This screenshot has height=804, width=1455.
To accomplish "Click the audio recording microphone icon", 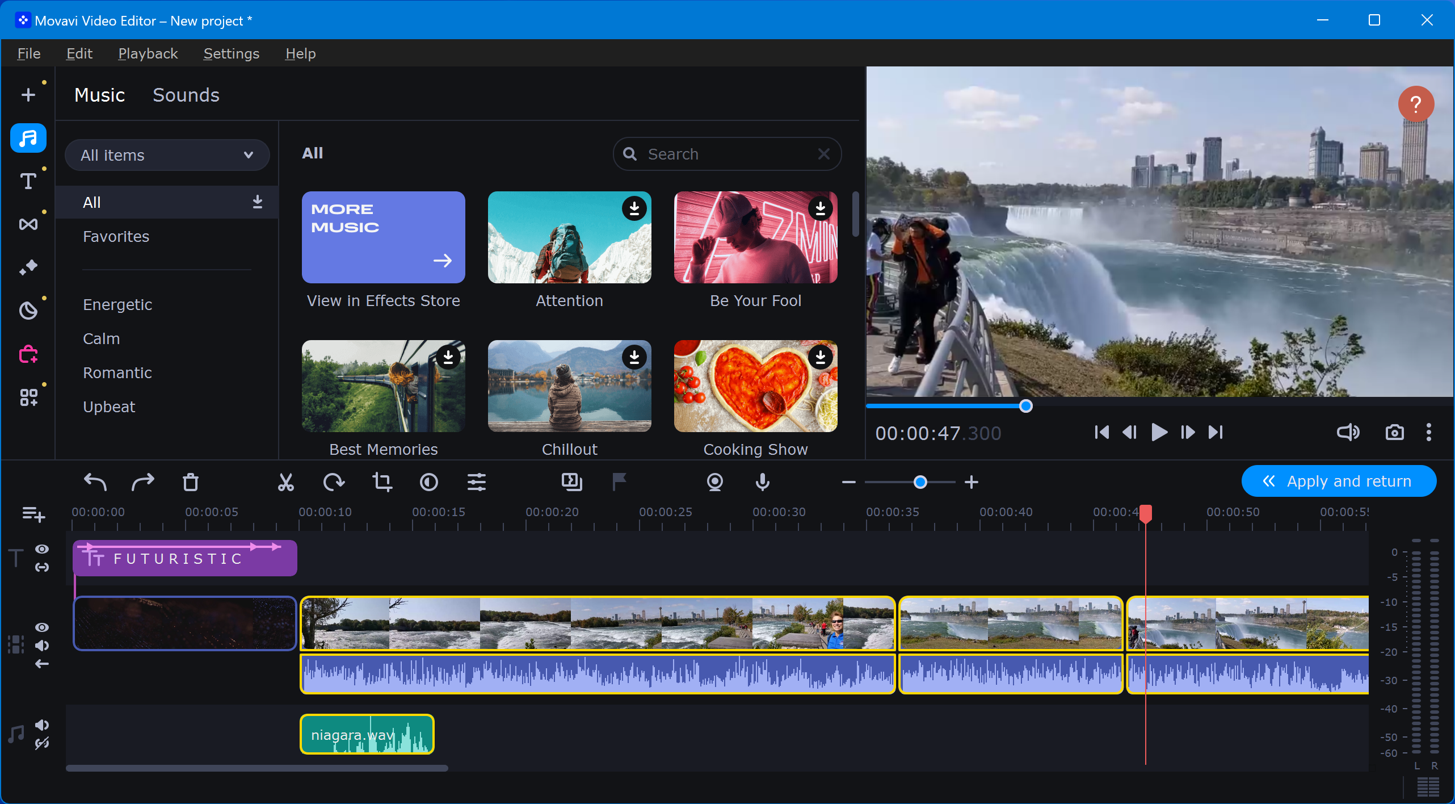I will click(x=762, y=482).
